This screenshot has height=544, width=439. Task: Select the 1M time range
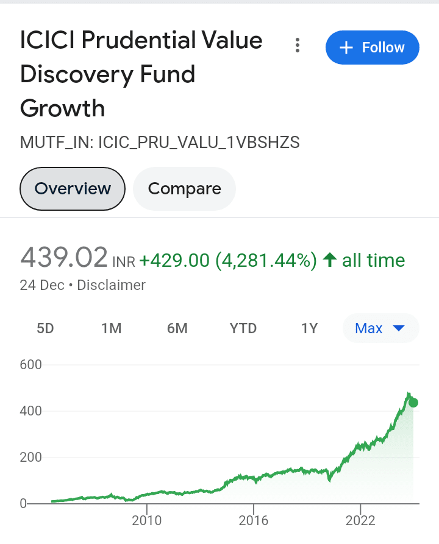112,328
